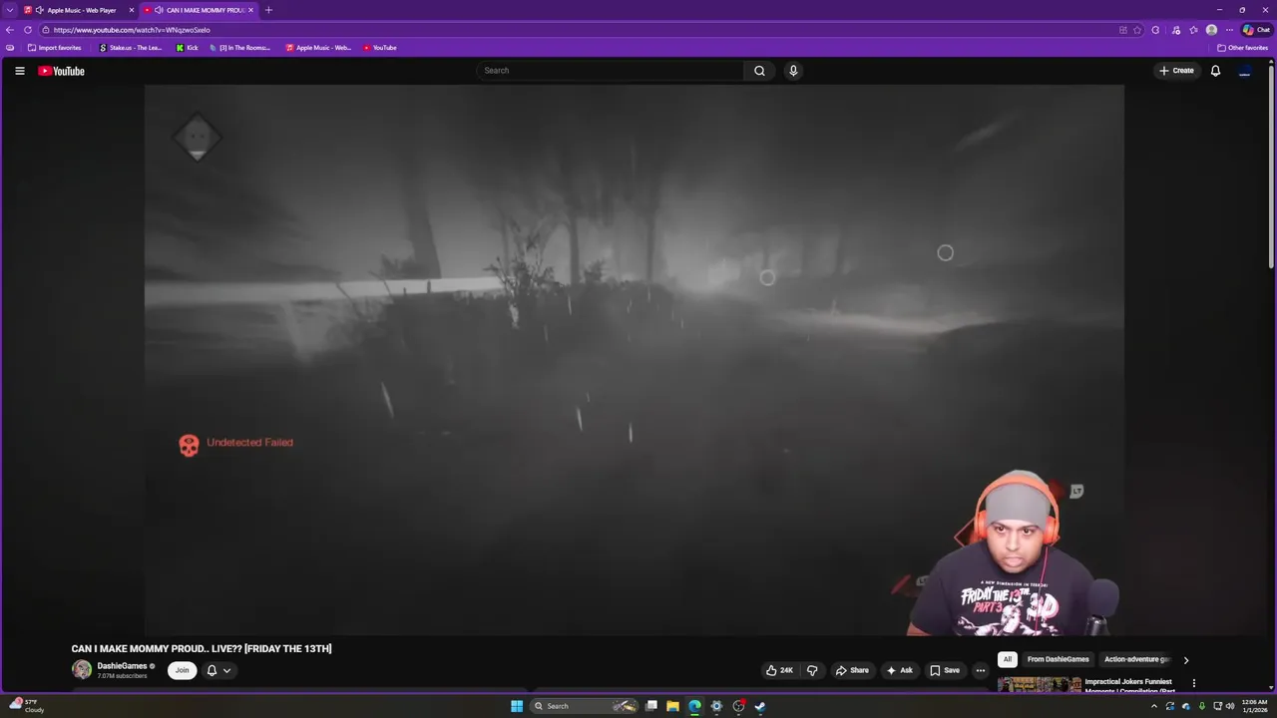1277x718 pixels.
Task: Click the video player area
Action: (635, 359)
